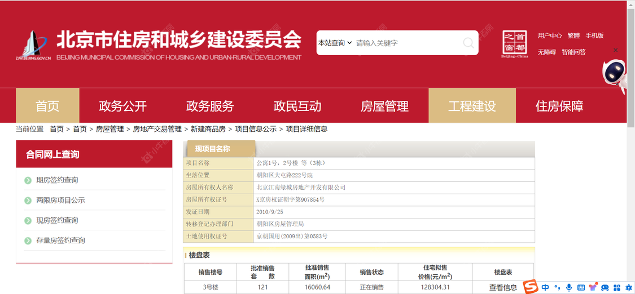Open 两限房项目公示 sidebar link
635x294 pixels.
(61, 201)
